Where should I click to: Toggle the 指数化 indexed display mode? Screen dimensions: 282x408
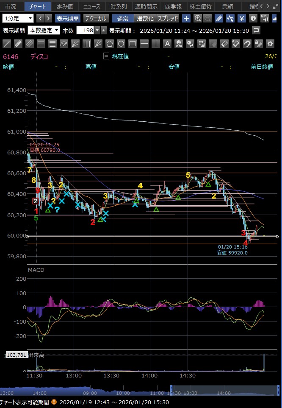[x=145, y=18]
